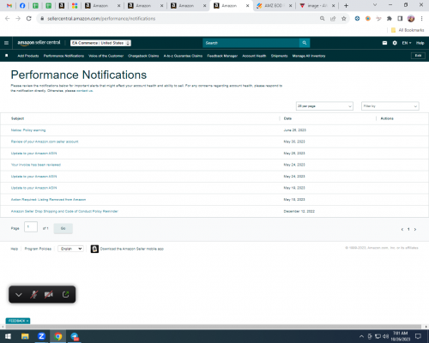Open the Seller Central hamburger menu
Viewport: 429px width, 343px height.
(x=6, y=43)
